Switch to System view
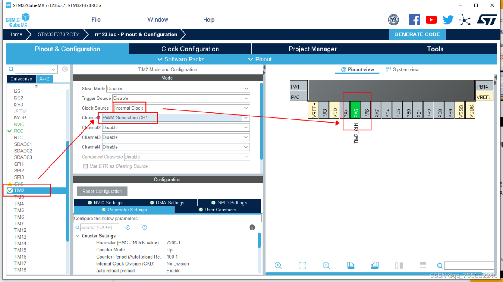This screenshot has height=282, width=503. tap(402, 69)
